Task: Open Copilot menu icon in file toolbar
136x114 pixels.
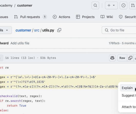Action: (112, 58)
